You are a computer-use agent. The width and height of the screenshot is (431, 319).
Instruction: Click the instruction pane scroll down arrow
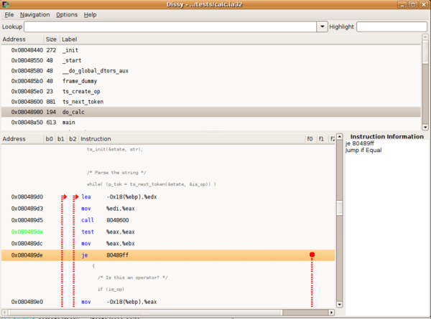click(340, 305)
